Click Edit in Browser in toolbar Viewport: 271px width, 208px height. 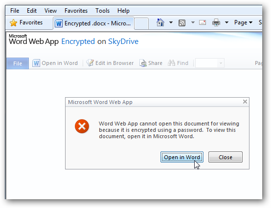[x=110, y=63]
